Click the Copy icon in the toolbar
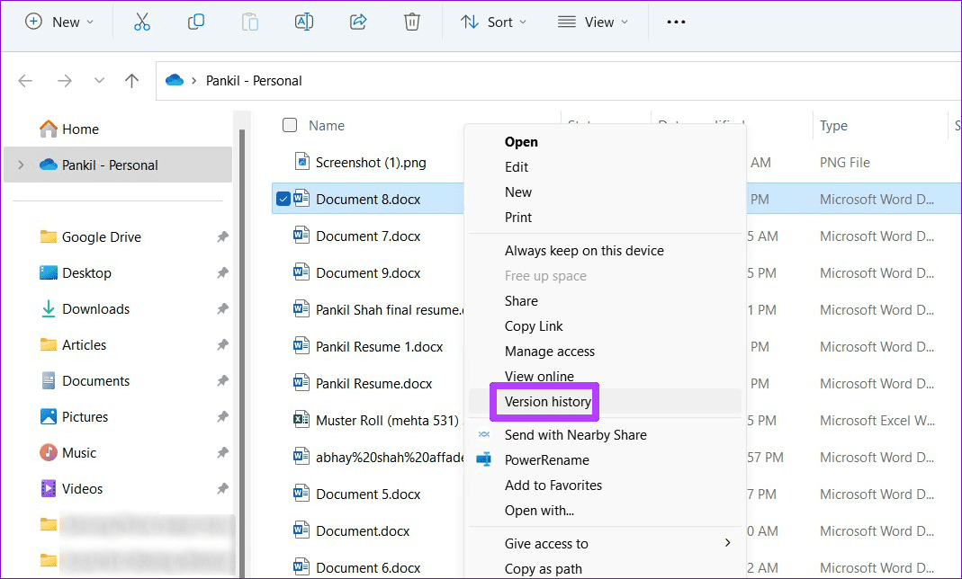 click(x=195, y=21)
